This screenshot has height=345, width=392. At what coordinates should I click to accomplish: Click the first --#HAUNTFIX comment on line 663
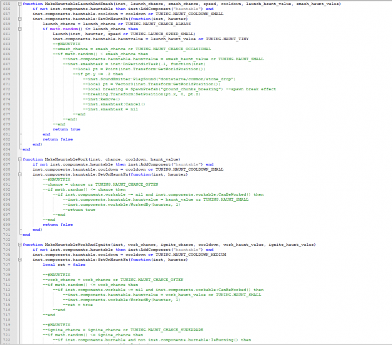[67, 43]
